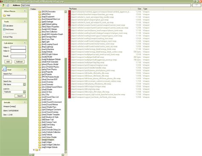202x156 pixels.
Task: Collapse the Details panel
Action: coord(25,102)
